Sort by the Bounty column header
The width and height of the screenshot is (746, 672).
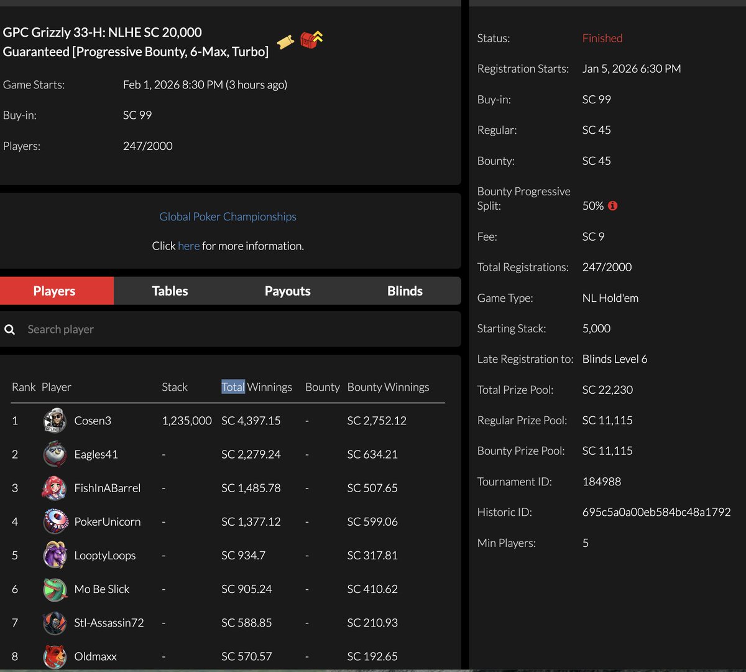(323, 387)
